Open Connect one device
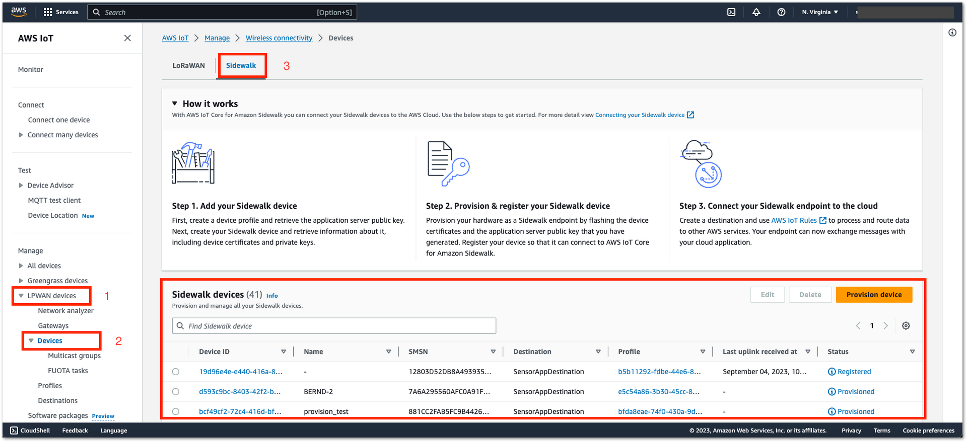 59,120
